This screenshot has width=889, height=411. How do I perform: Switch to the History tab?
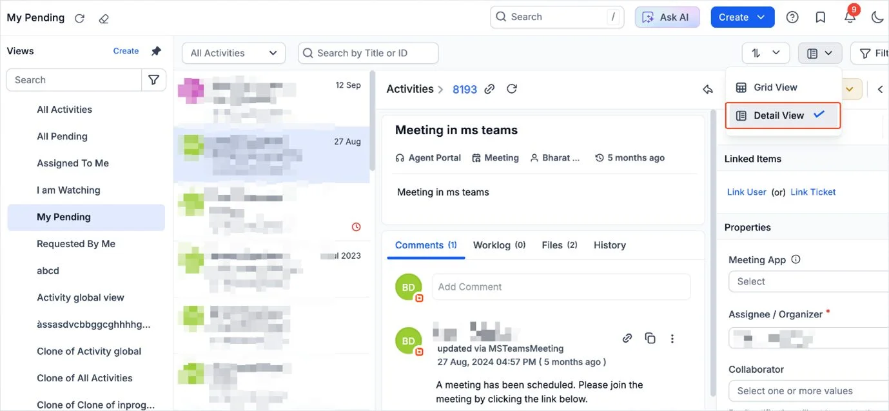coord(610,245)
